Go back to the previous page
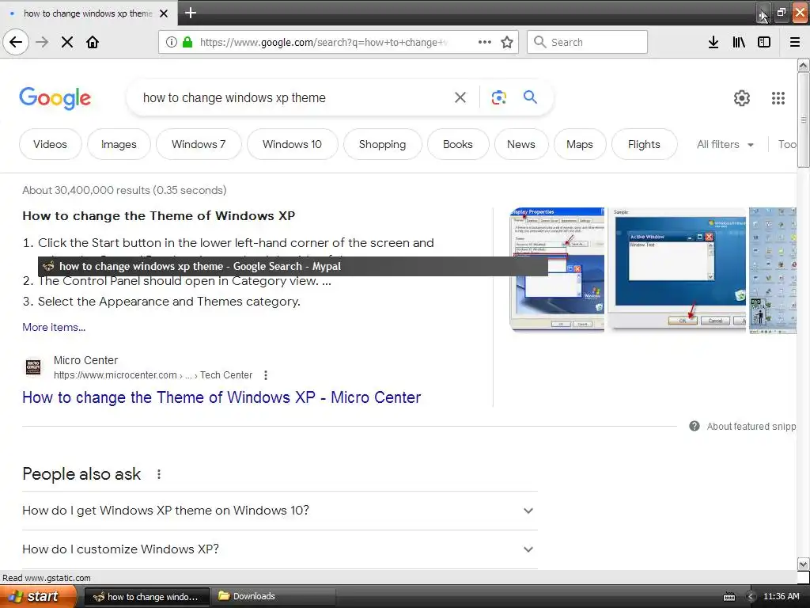 (16, 42)
